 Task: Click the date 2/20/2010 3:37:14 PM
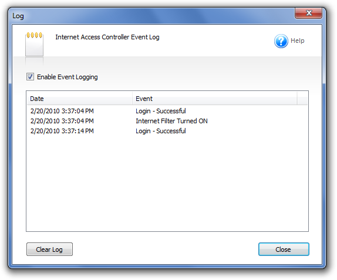[62, 131]
